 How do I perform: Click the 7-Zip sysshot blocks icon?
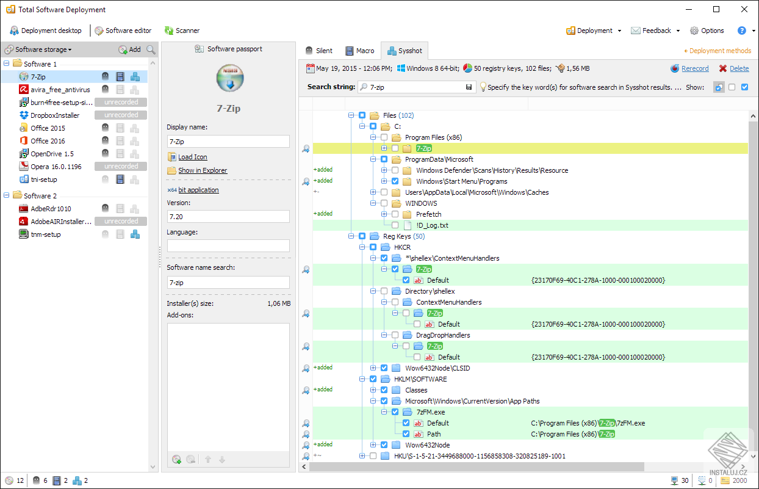pyautogui.click(x=135, y=77)
